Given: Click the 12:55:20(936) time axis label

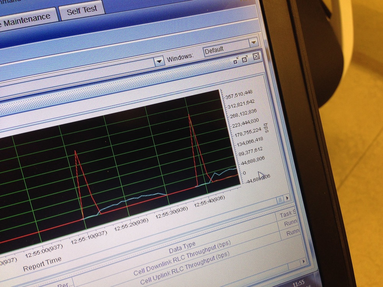Looking at the screenshot, I should pos(131,225).
